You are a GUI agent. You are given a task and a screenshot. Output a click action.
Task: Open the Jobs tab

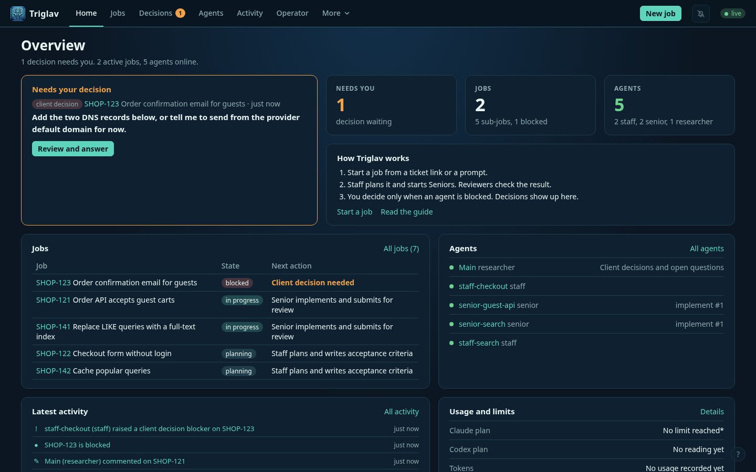tap(118, 13)
